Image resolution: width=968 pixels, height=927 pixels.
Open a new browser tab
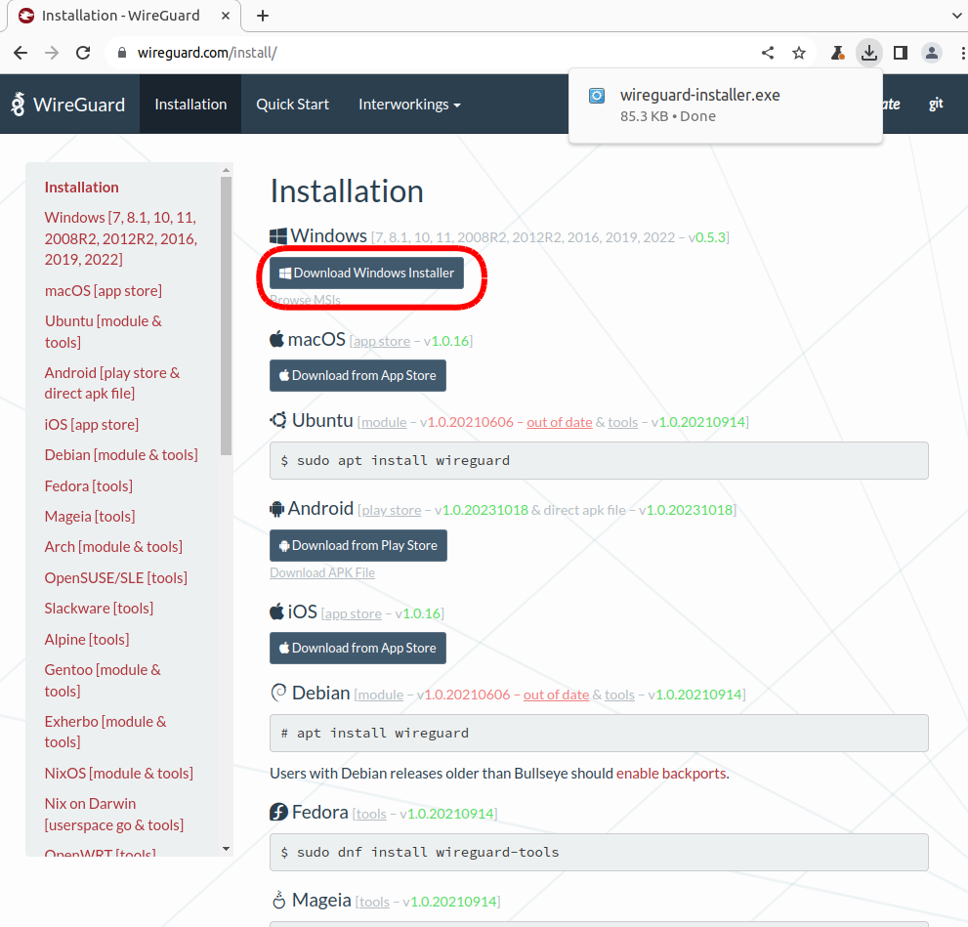coord(263,16)
